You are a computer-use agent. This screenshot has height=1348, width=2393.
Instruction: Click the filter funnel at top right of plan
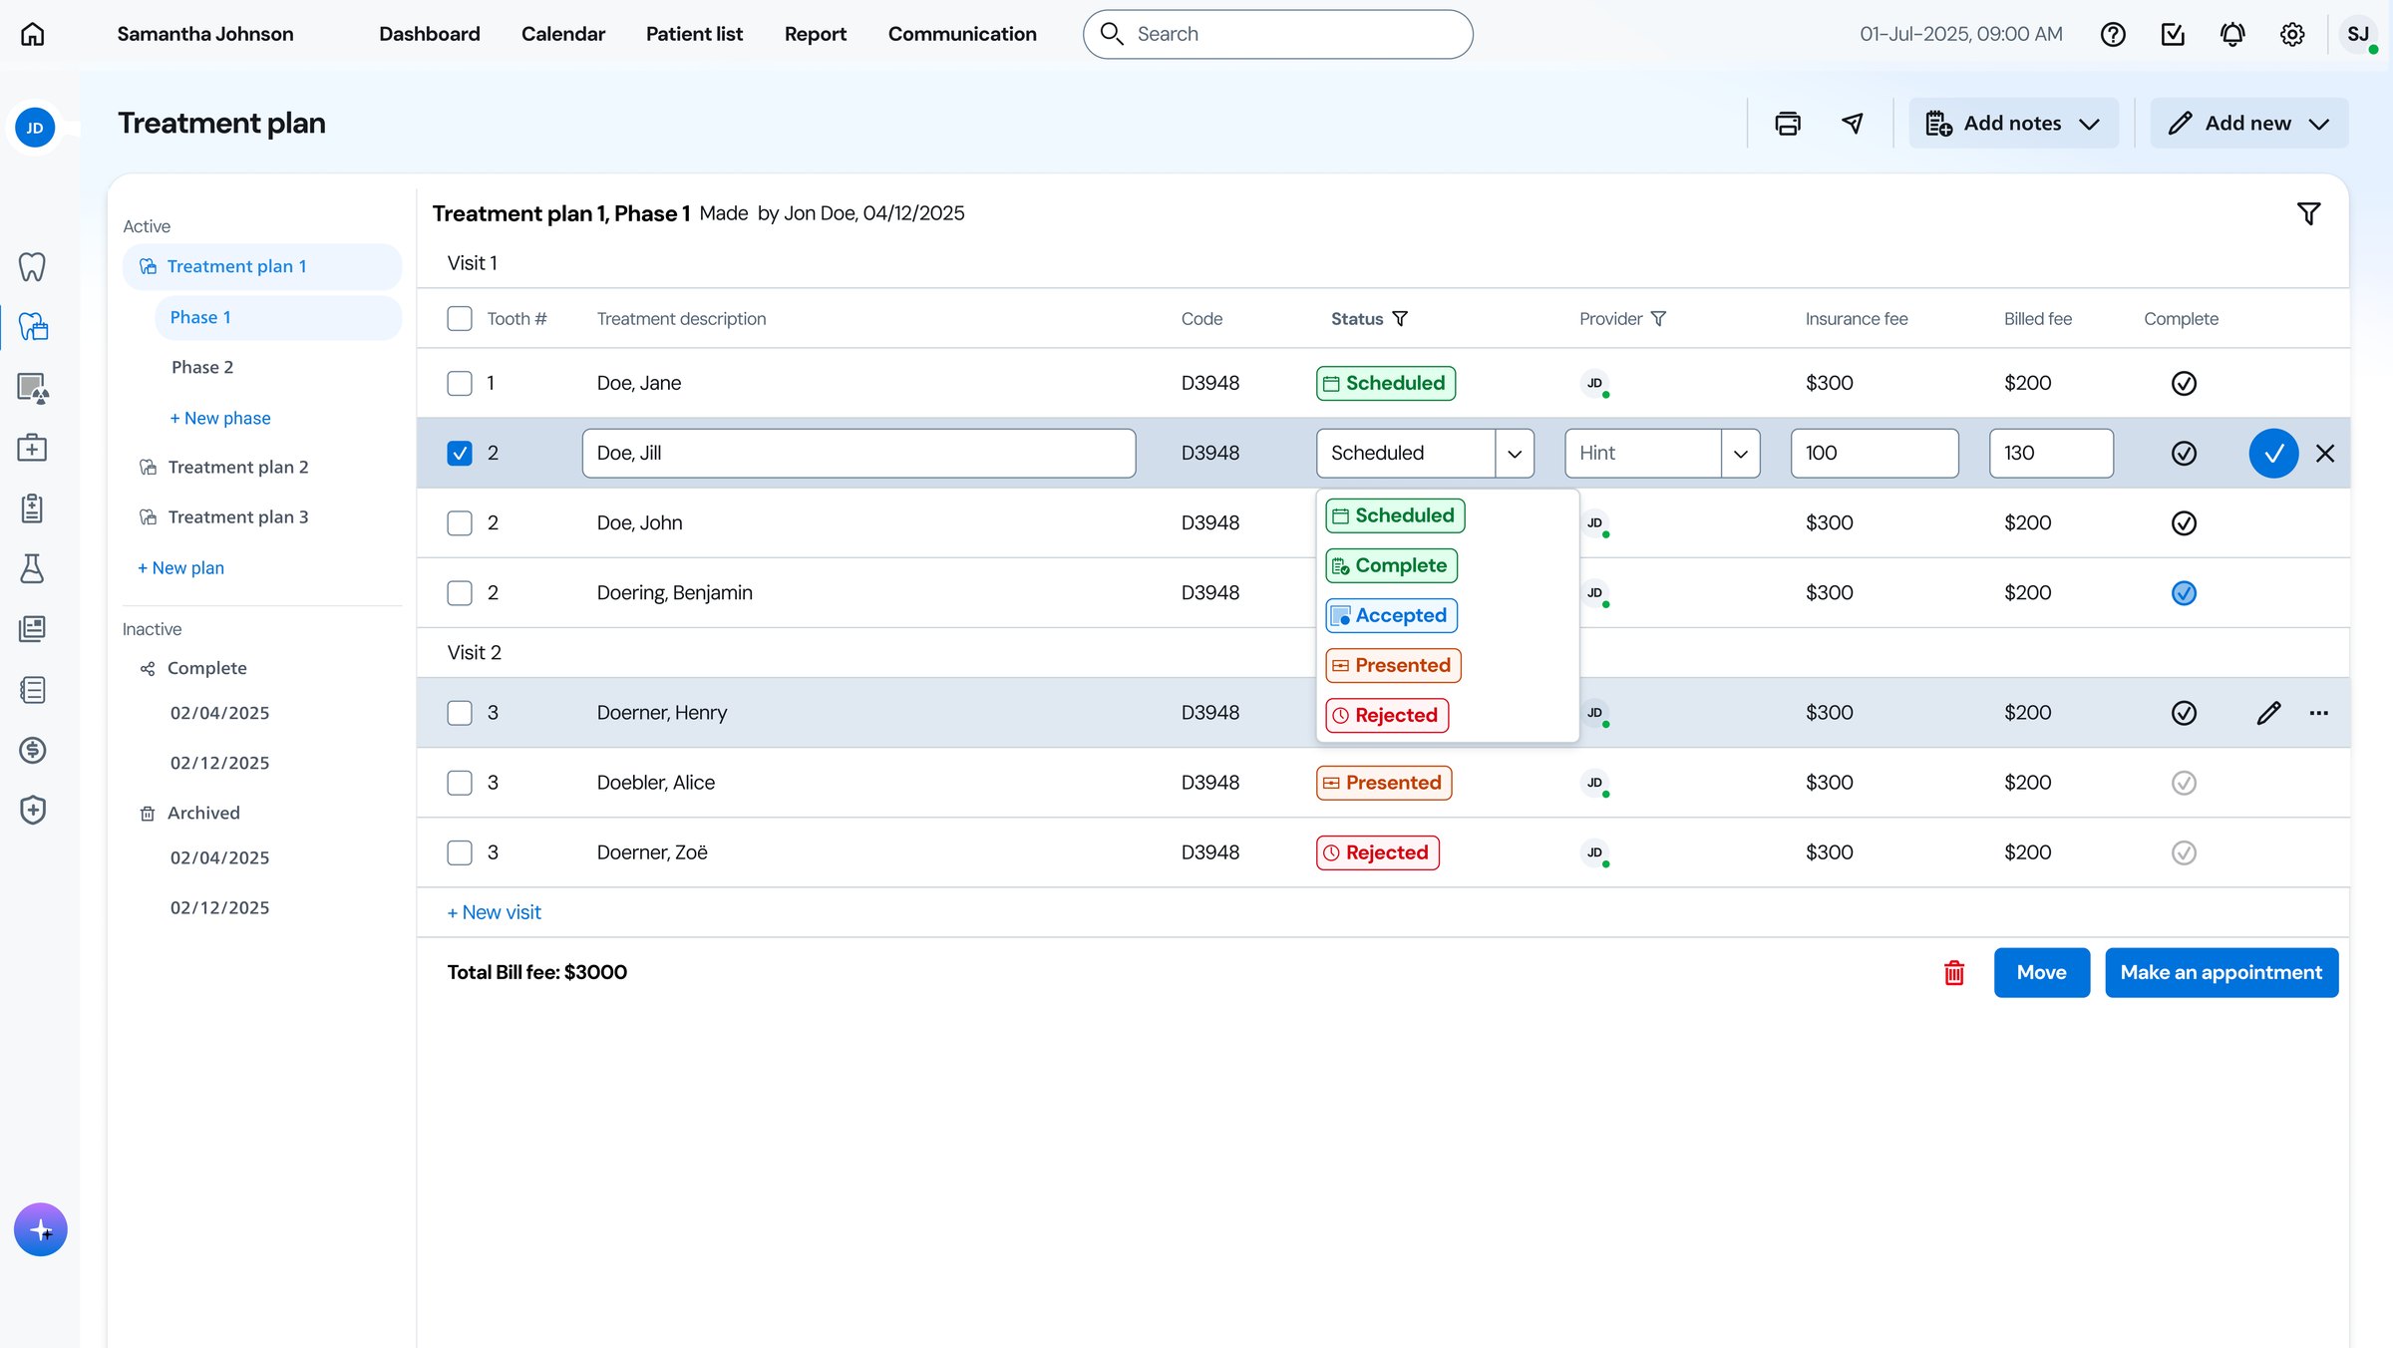[x=2308, y=213]
